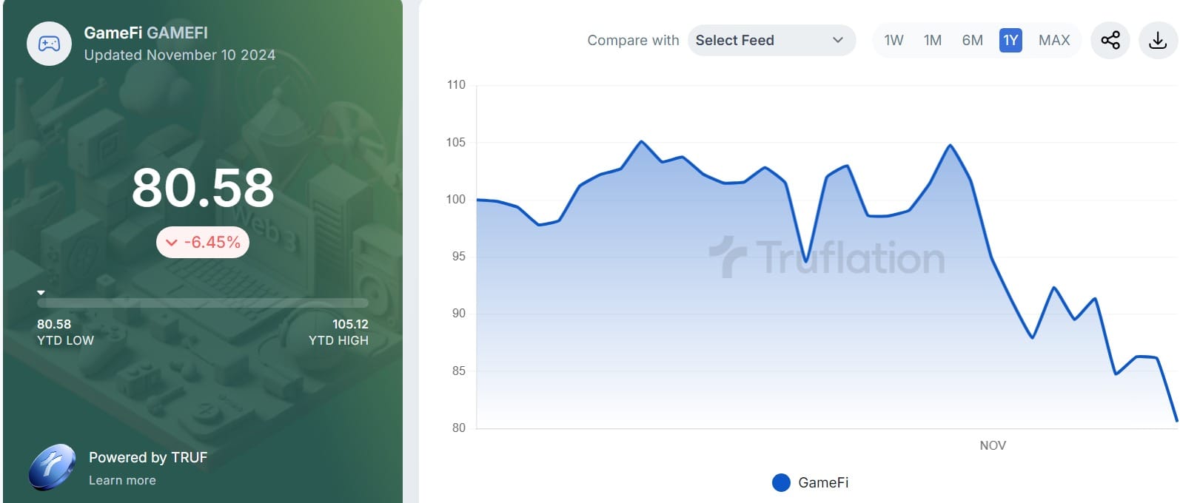Toggle GameFi series legend dot

point(781,482)
